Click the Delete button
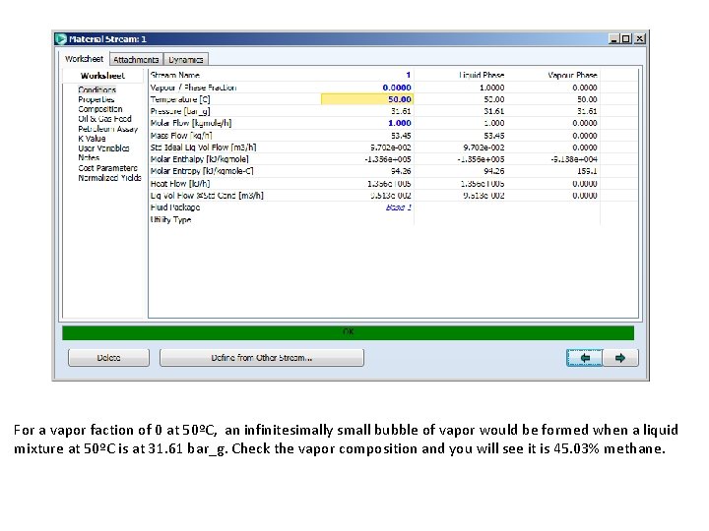 (x=108, y=358)
